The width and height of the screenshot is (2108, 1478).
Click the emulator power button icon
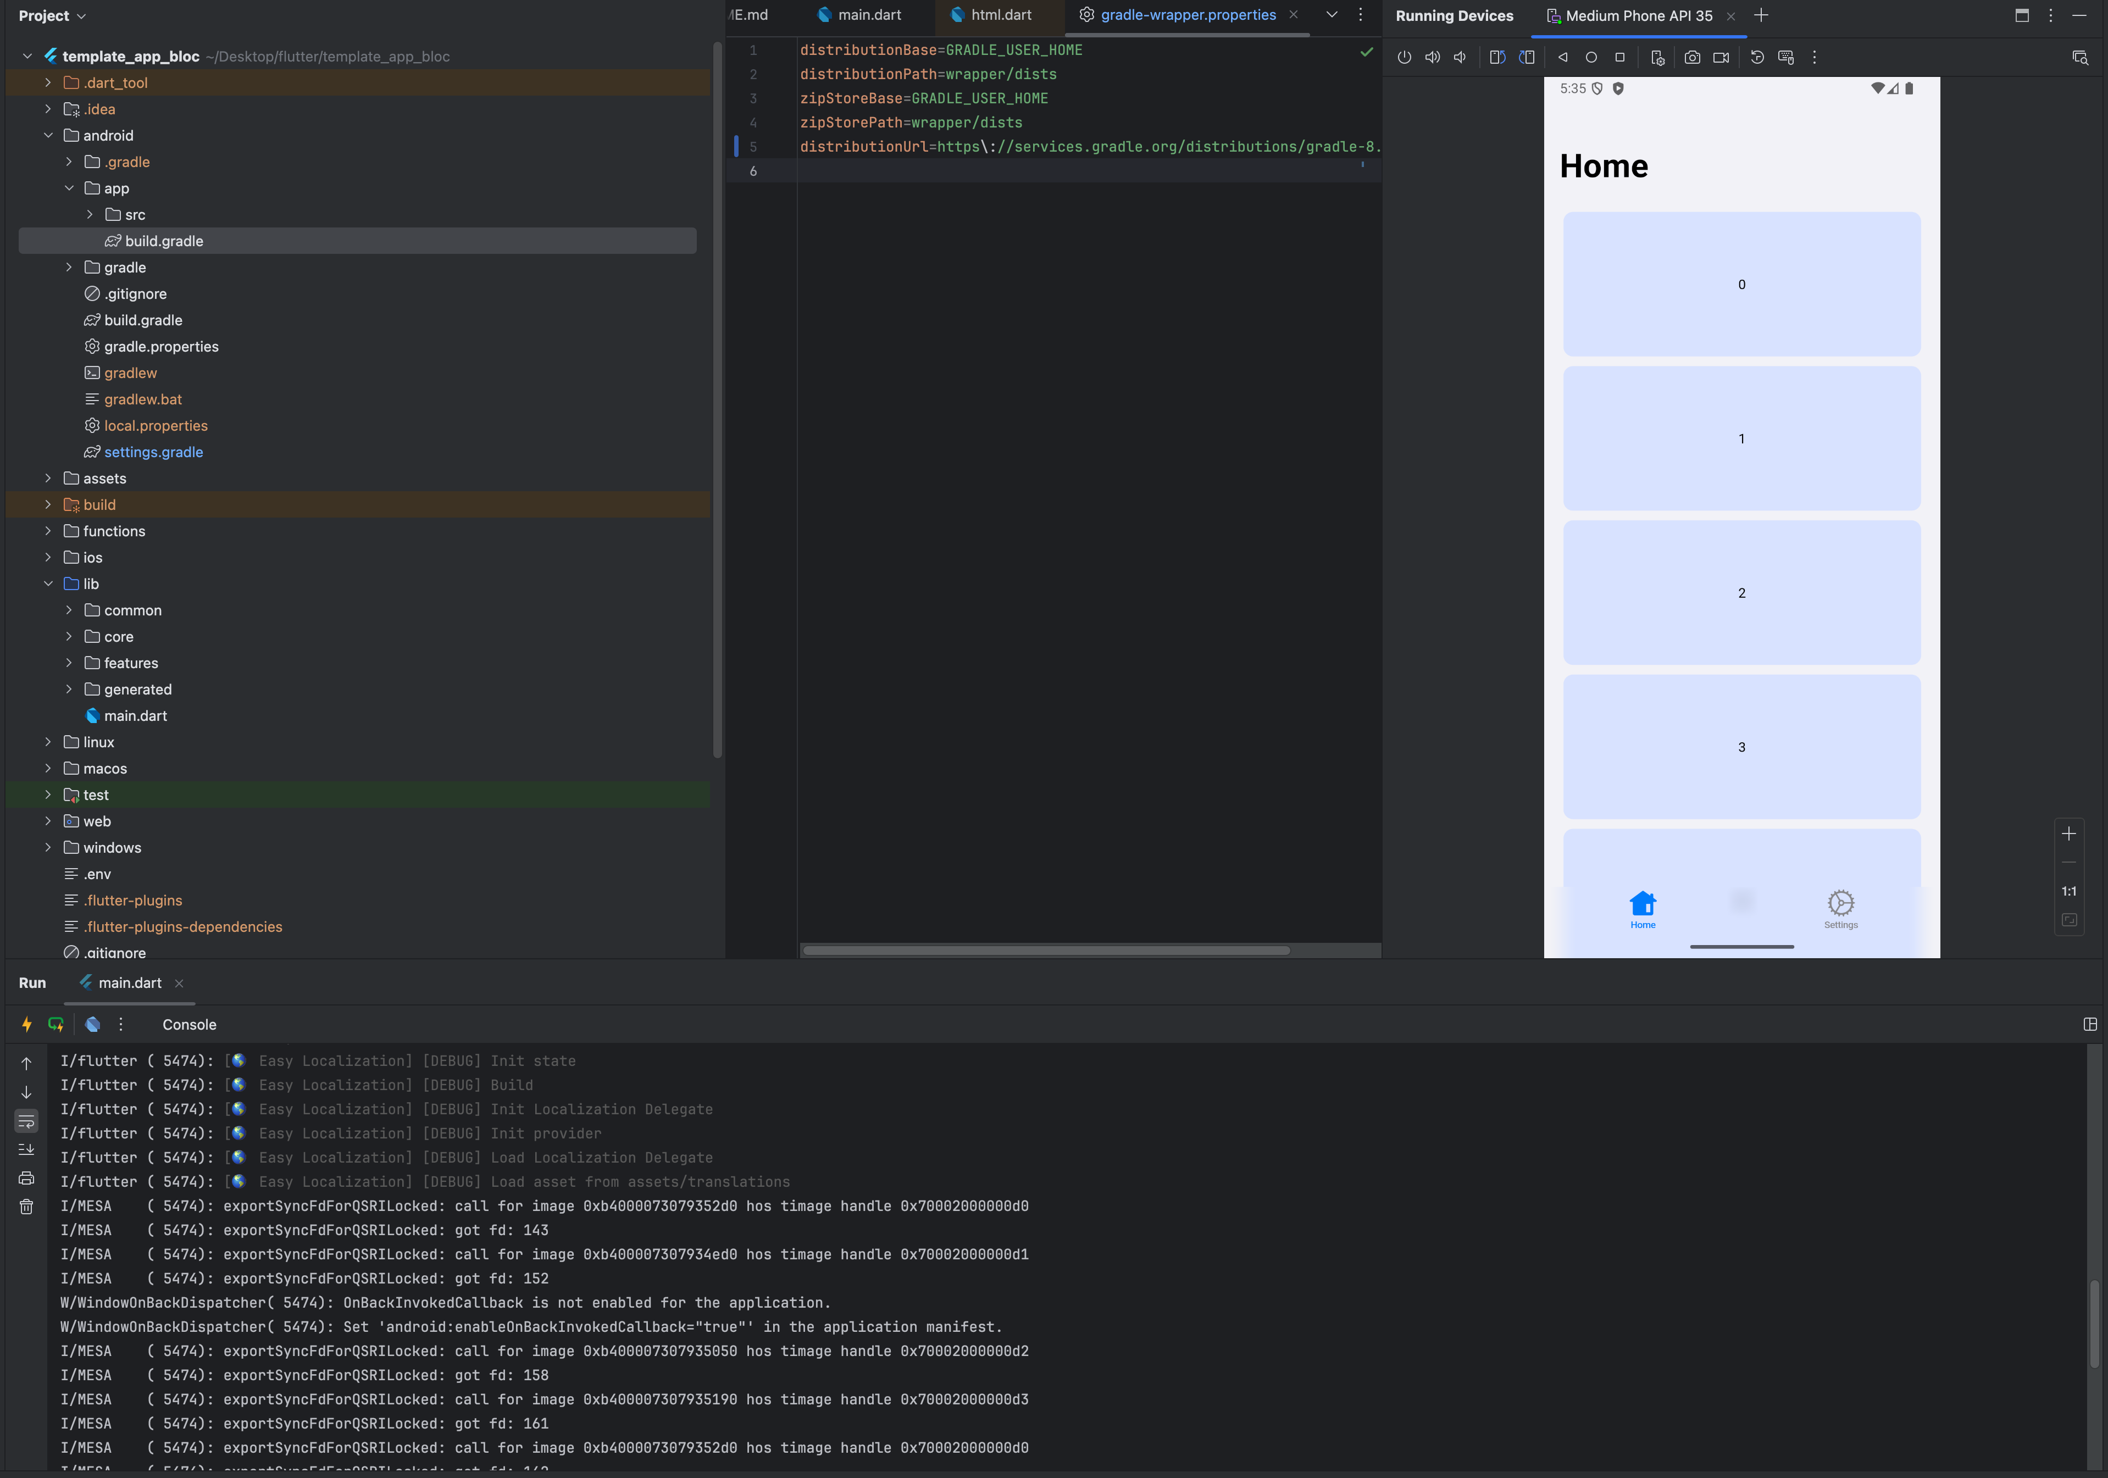pos(1404,57)
